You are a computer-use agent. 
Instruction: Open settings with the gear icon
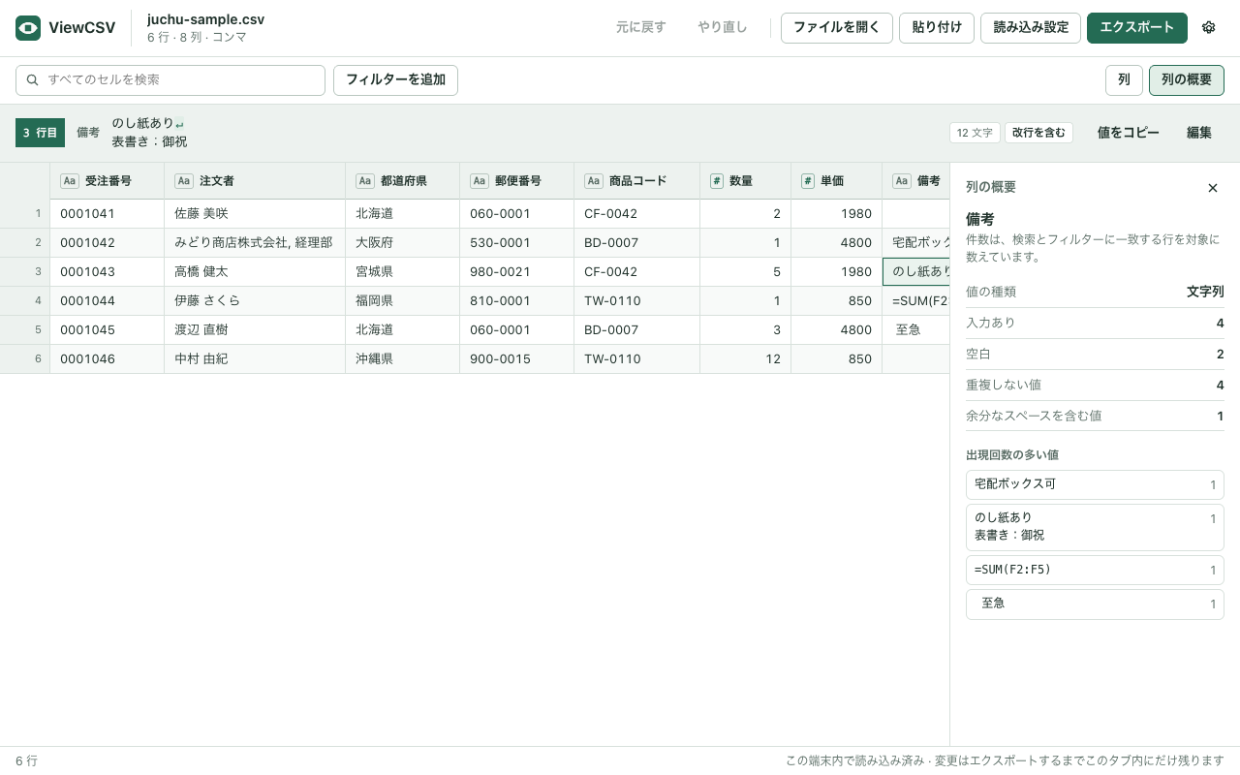tap(1208, 28)
